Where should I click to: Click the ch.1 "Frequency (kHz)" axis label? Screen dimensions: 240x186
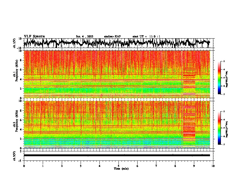click(x=17, y=71)
